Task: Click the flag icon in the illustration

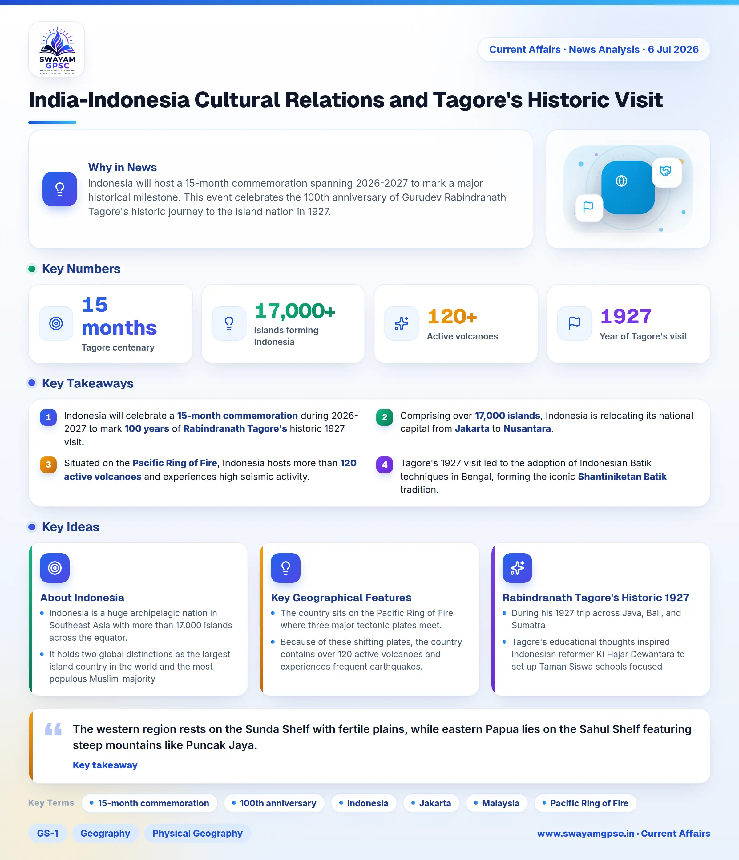Action: tap(588, 207)
